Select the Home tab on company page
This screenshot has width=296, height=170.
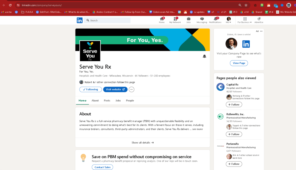(x=82, y=100)
